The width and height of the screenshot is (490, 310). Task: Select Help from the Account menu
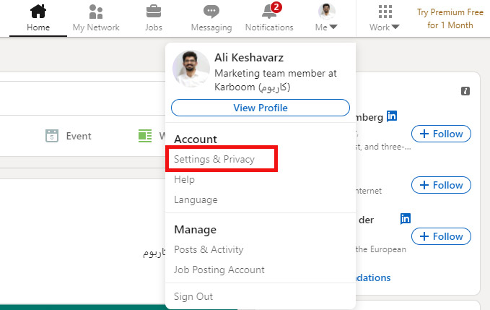(x=185, y=179)
